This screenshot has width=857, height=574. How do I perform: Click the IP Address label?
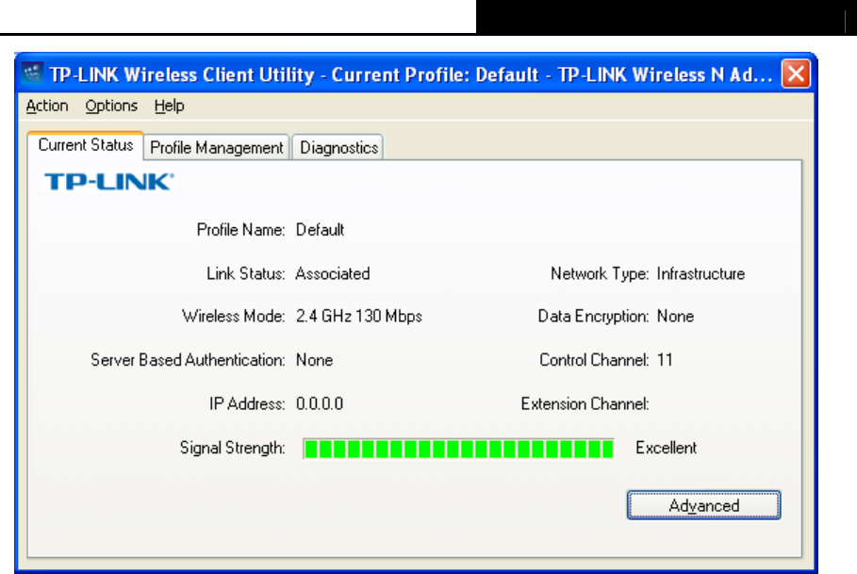247,403
